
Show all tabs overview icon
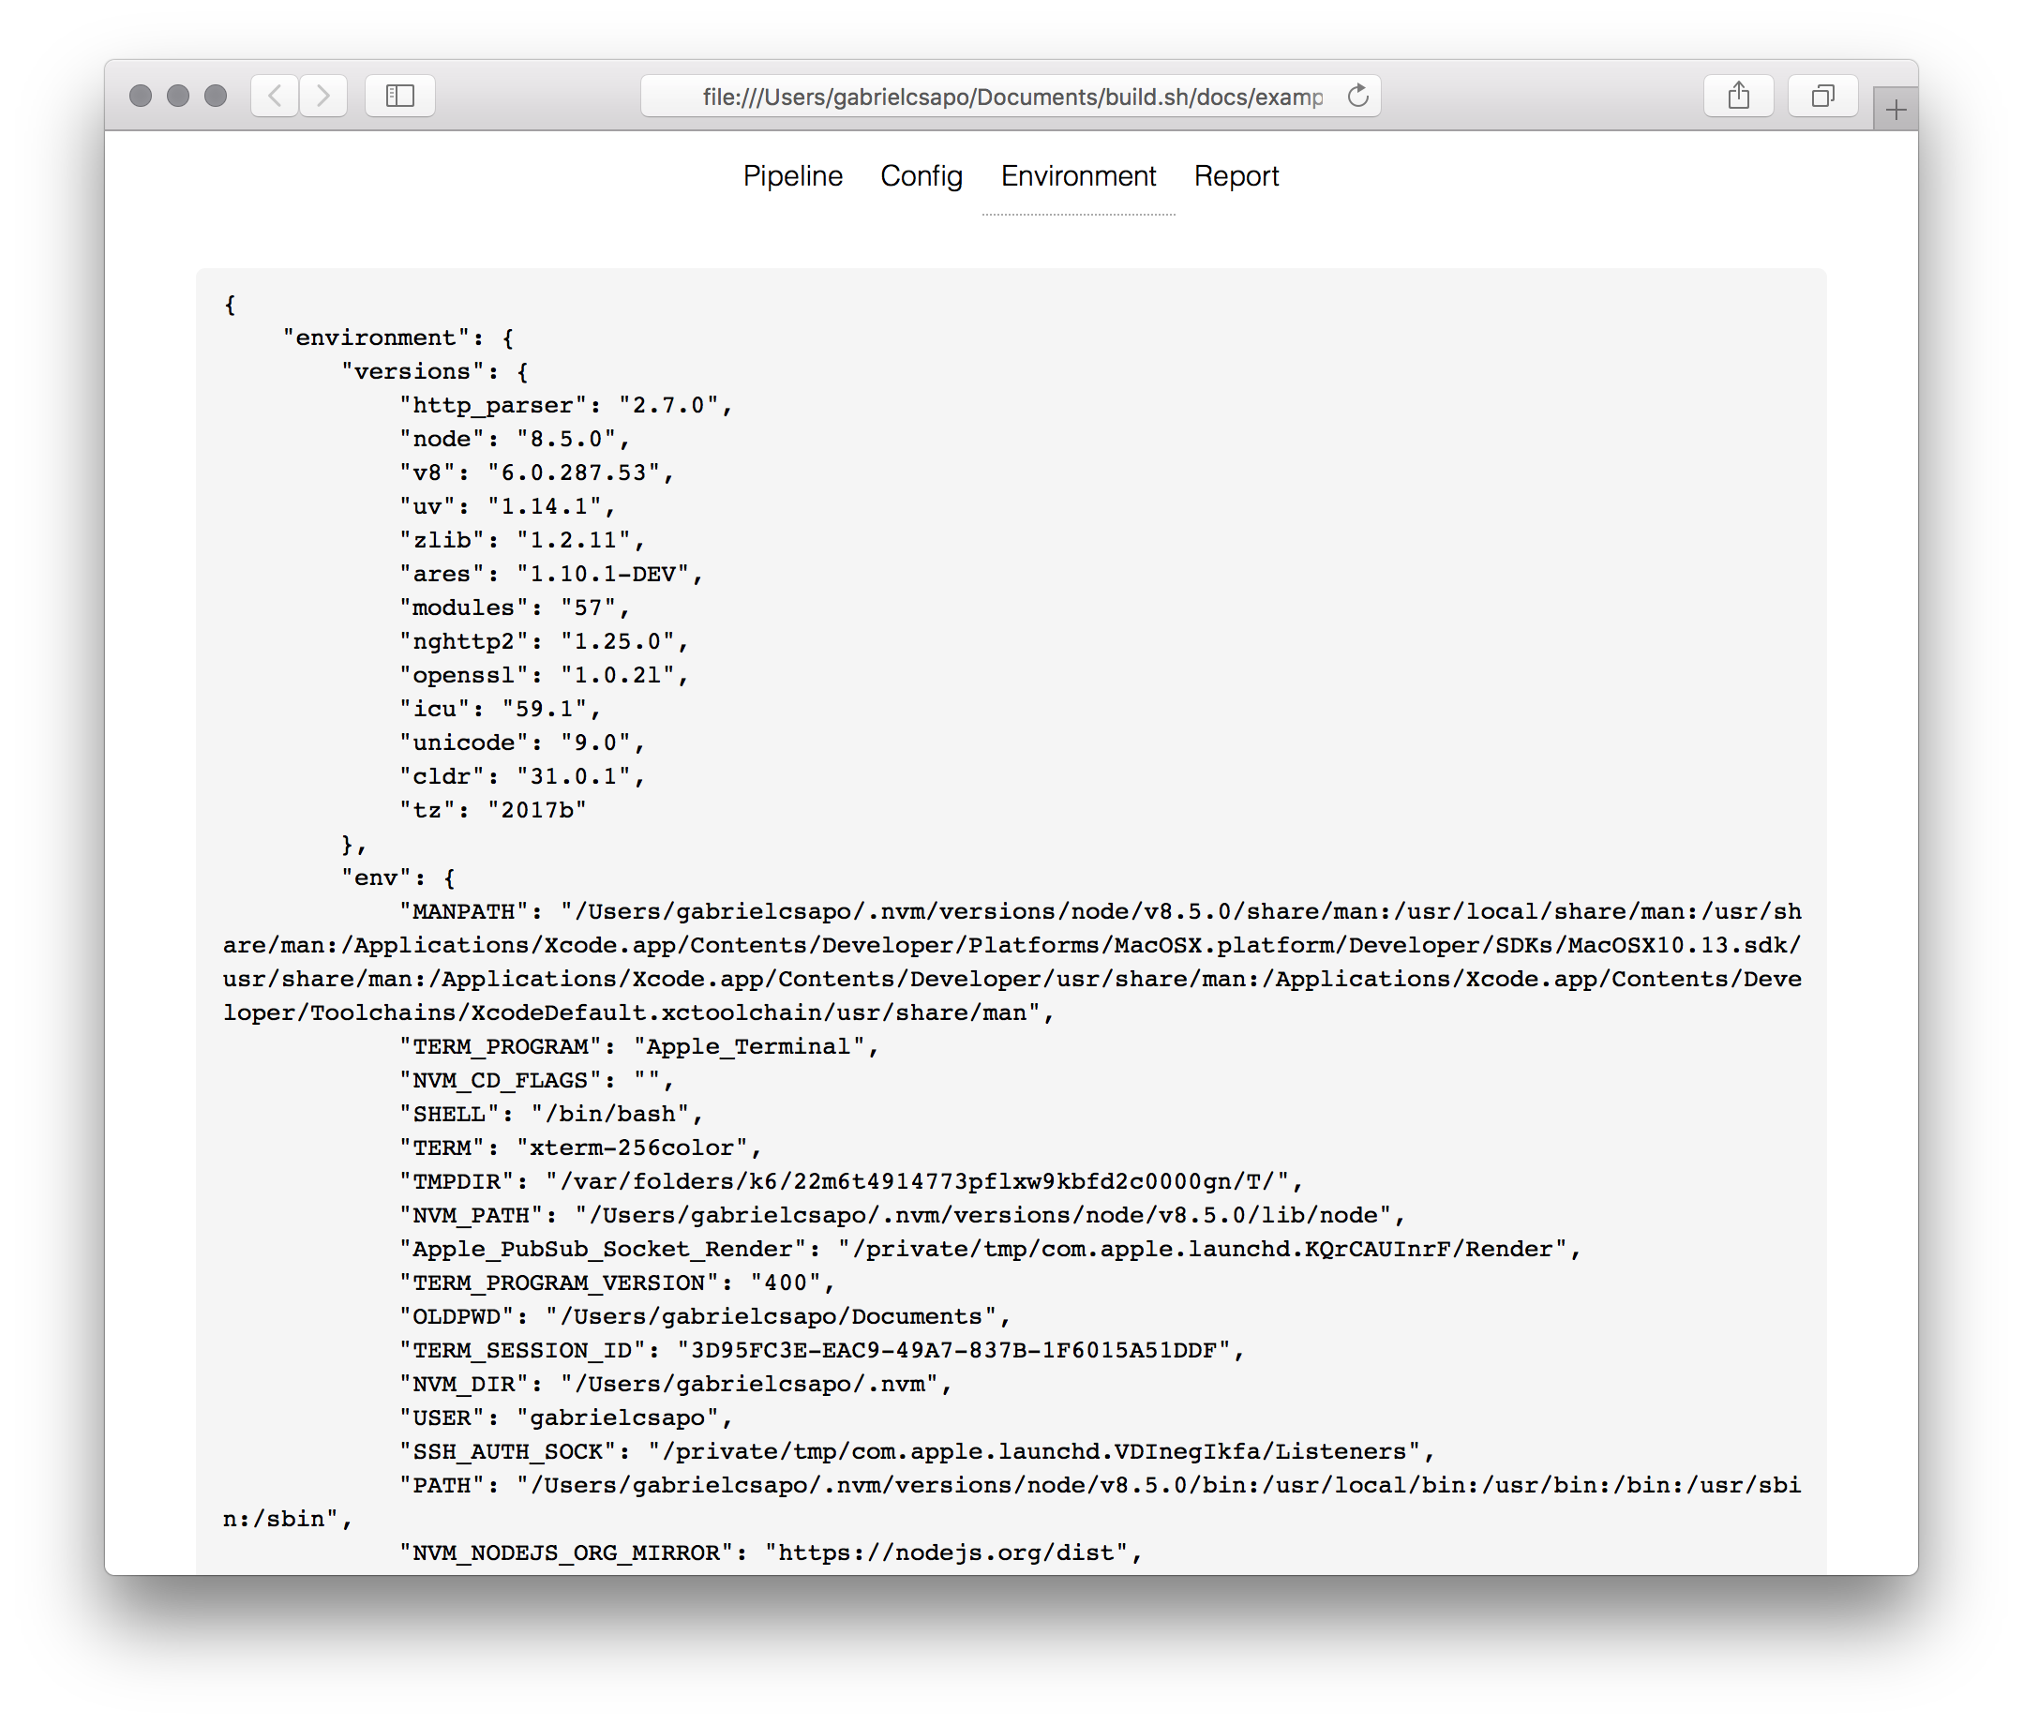click(1821, 96)
